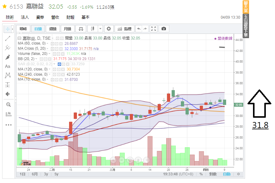Screen dimensions: 275x183
Task: Select the Aa text annotation tool
Action: [8, 66]
